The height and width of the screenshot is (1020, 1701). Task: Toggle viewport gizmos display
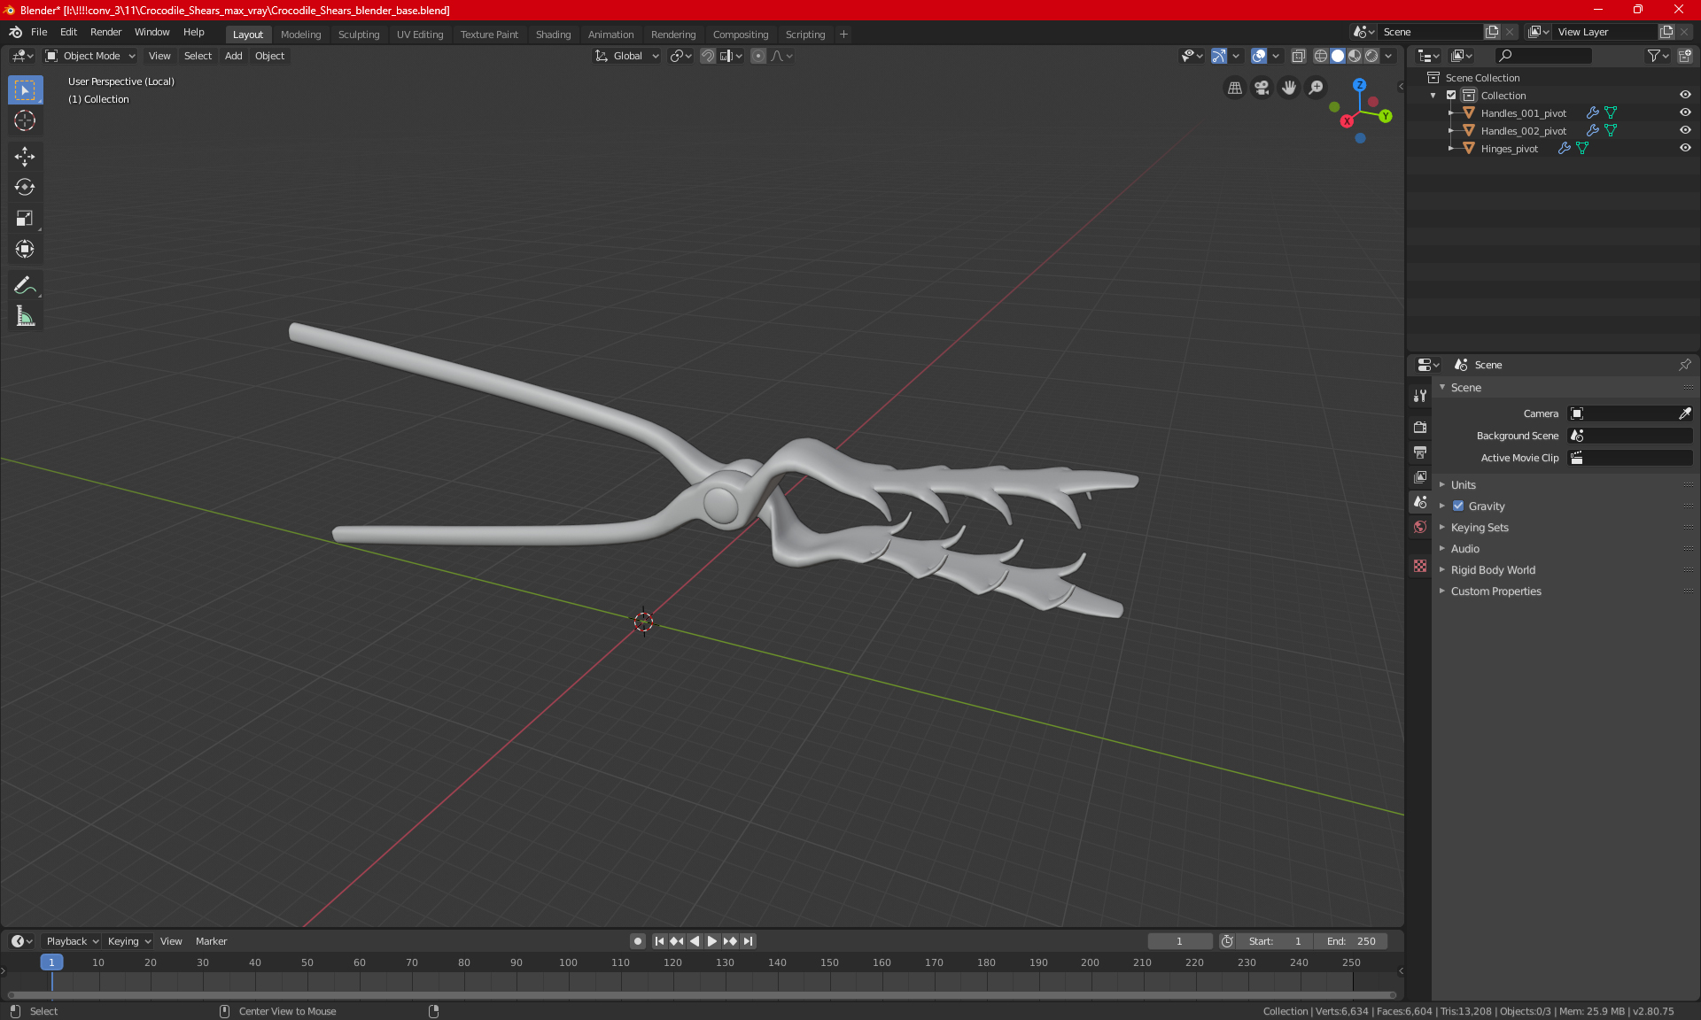pyautogui.click(x=1219, y=56)
